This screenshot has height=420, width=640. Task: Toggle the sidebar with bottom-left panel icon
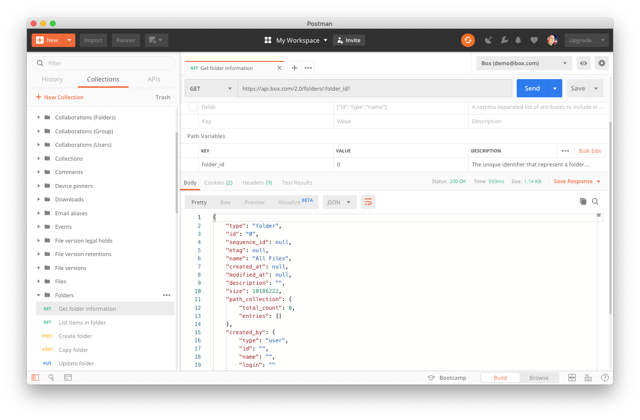(35, 377)
